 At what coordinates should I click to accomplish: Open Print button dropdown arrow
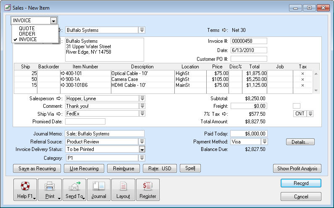59,198
